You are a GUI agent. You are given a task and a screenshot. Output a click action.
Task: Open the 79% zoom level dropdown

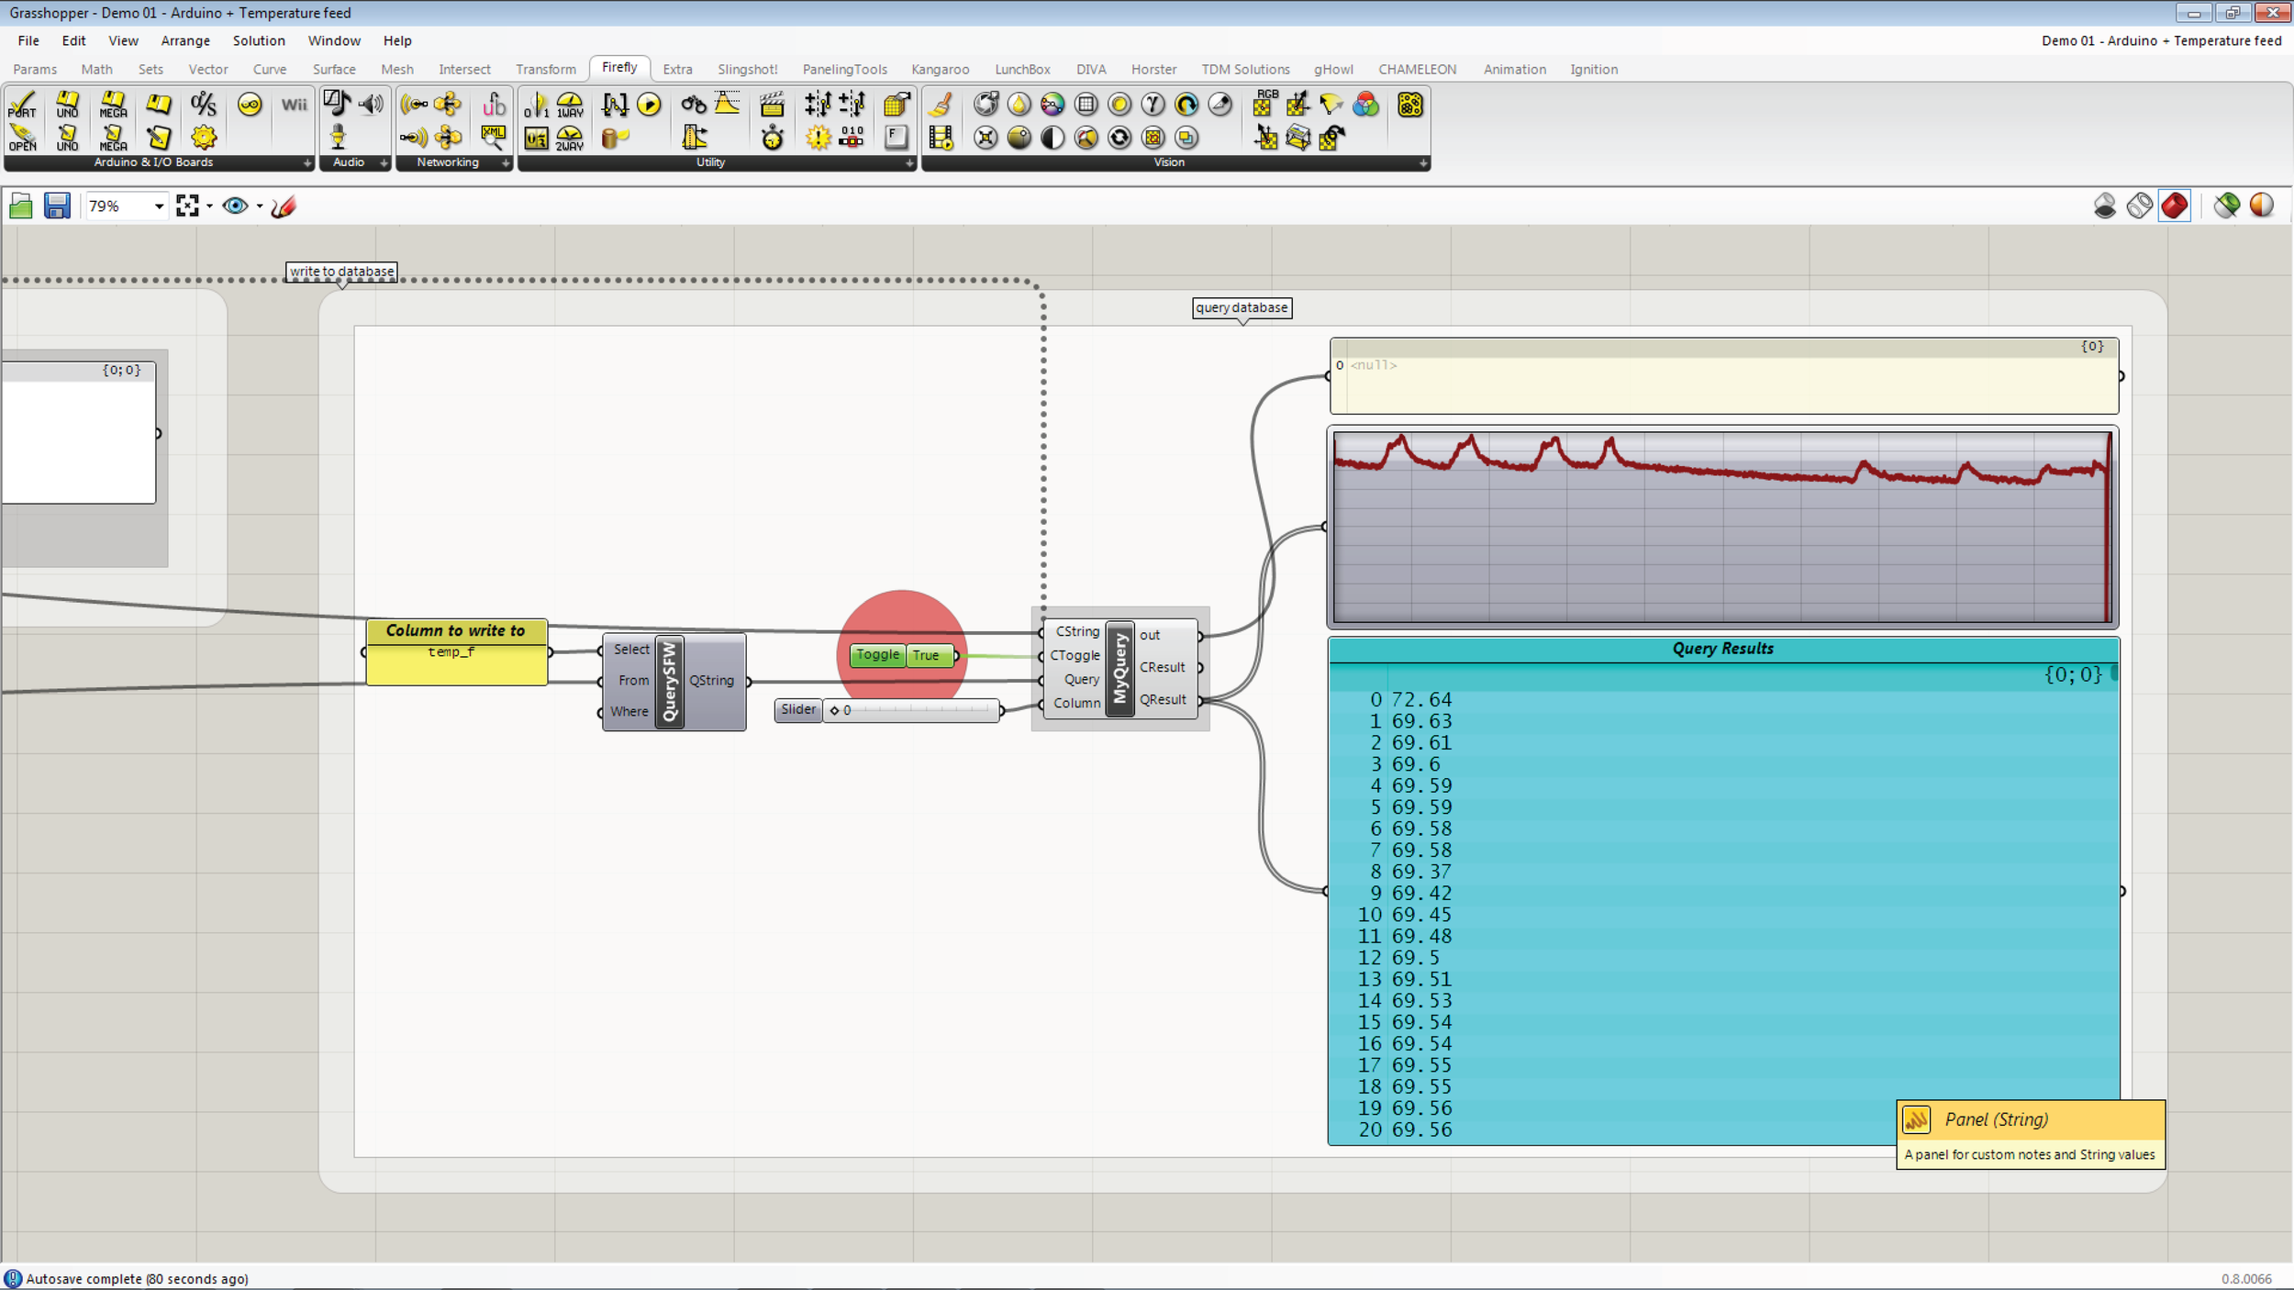click(159, 206)
